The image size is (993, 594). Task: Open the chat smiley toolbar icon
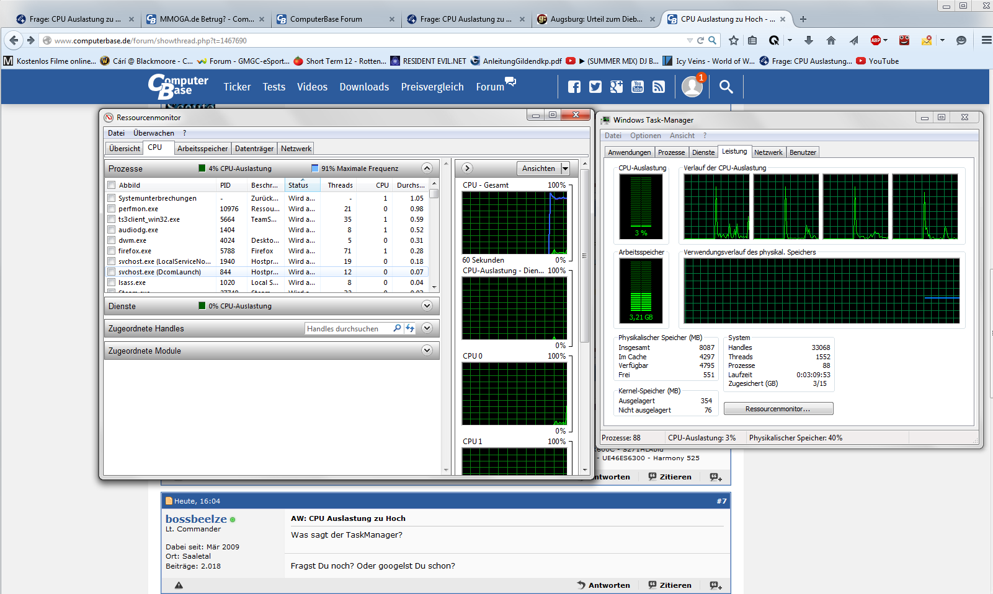961,40
